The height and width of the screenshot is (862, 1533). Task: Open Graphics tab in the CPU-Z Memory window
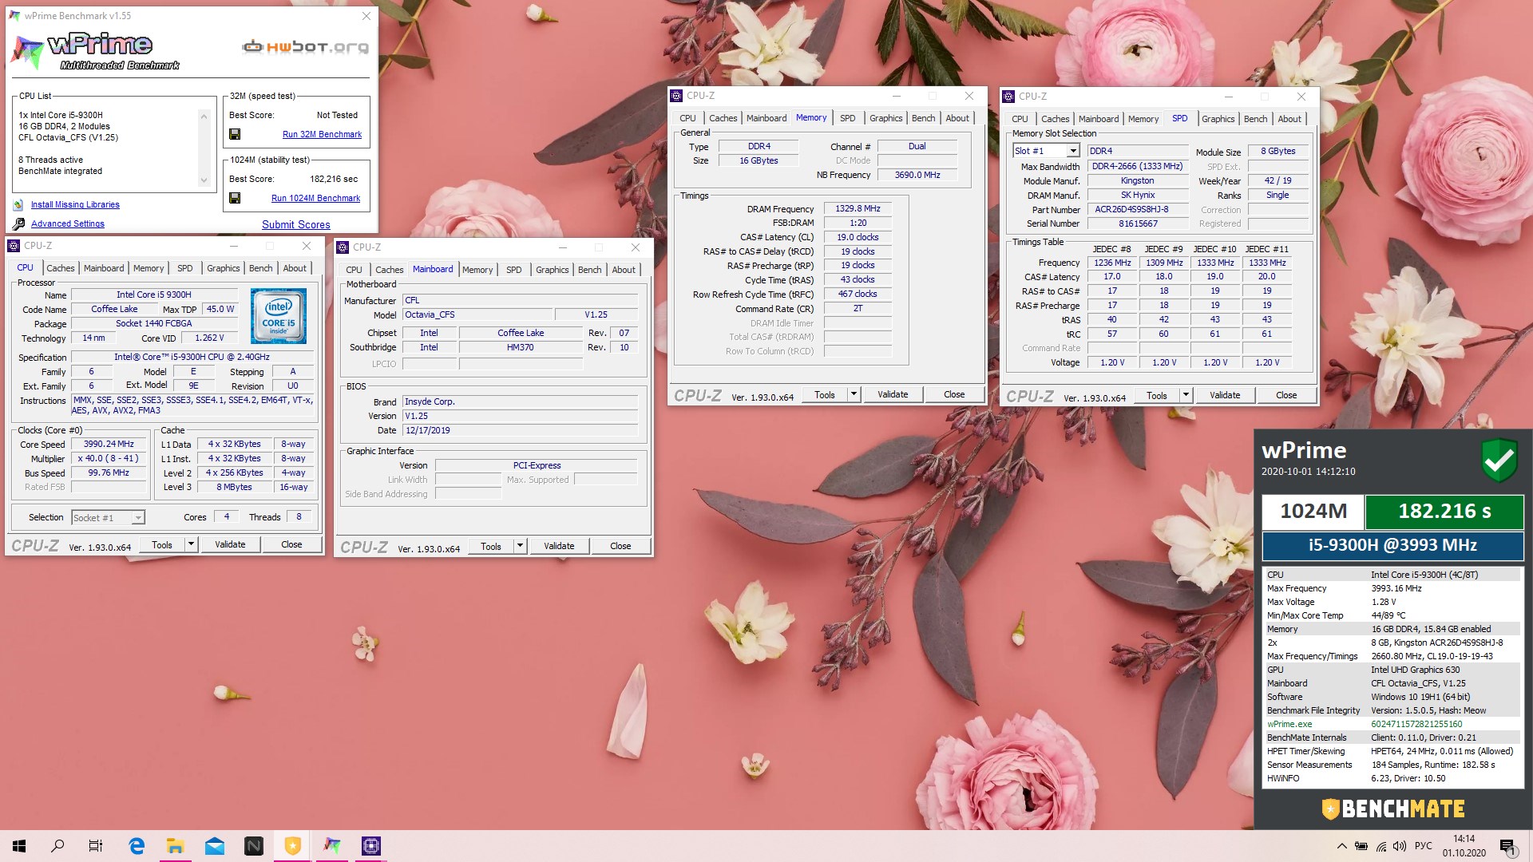coord(886,118)
